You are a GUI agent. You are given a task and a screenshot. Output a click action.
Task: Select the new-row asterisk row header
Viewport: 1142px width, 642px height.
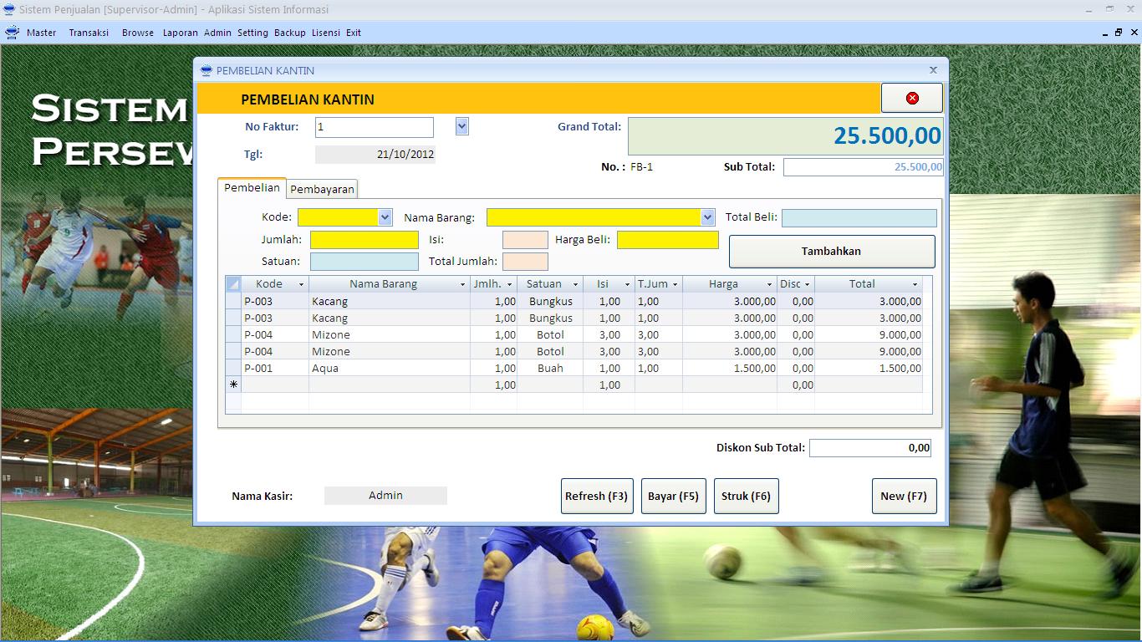(x=233, y=385)
